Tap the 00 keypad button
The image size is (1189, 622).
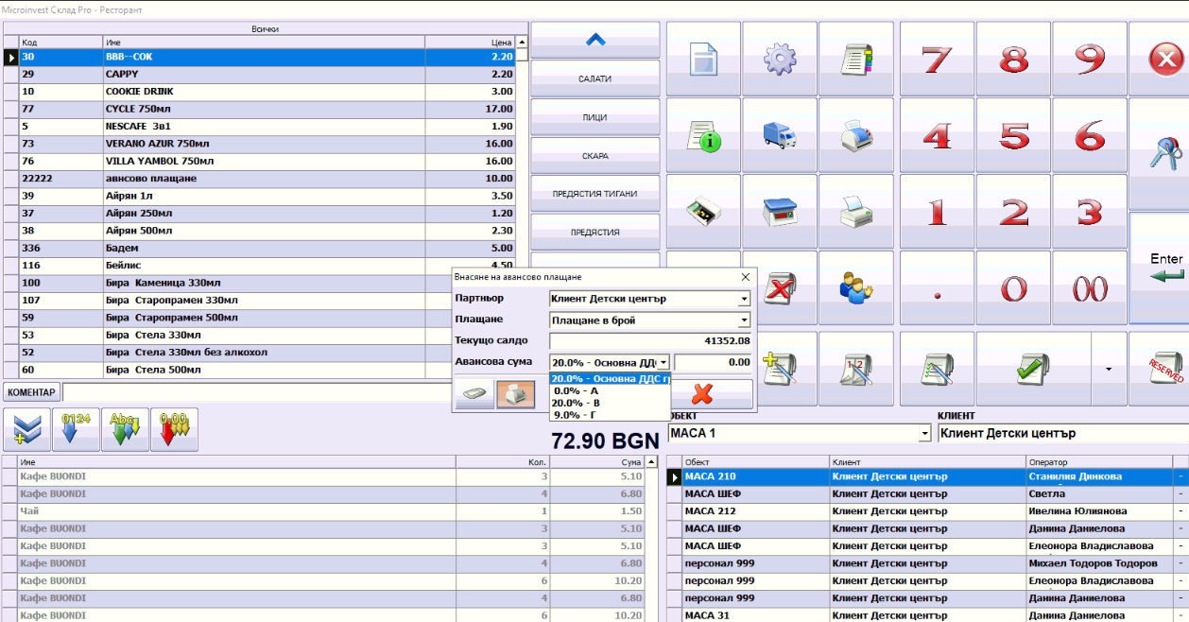[1090, 287]
